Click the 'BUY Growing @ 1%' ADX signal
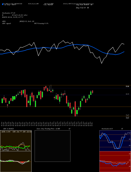This screenshot has height=172, width=131. (41, 23)
